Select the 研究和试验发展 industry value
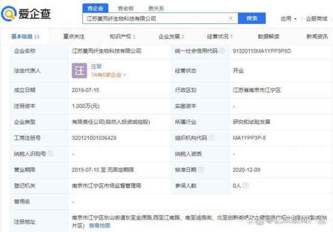This screenshot has width=333, height=232. (x=251, y=122)
